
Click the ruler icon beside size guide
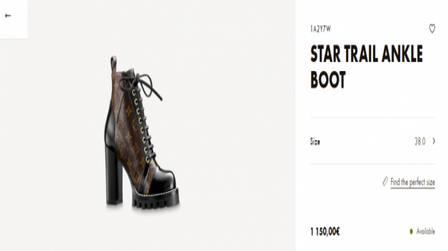[x=385, y=182]
